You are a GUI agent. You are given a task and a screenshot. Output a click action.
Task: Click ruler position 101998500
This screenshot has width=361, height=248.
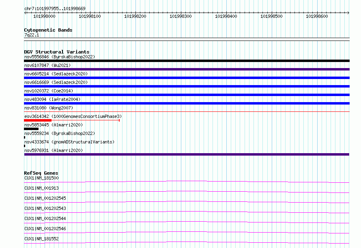pyautogui.click(x=271, y=16)
